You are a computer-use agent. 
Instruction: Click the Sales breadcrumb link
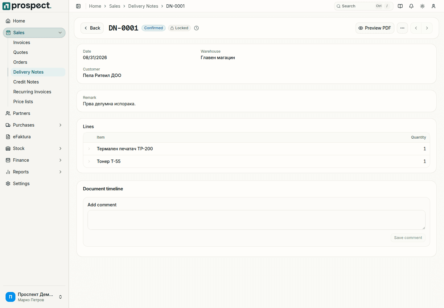coord(115,6)
